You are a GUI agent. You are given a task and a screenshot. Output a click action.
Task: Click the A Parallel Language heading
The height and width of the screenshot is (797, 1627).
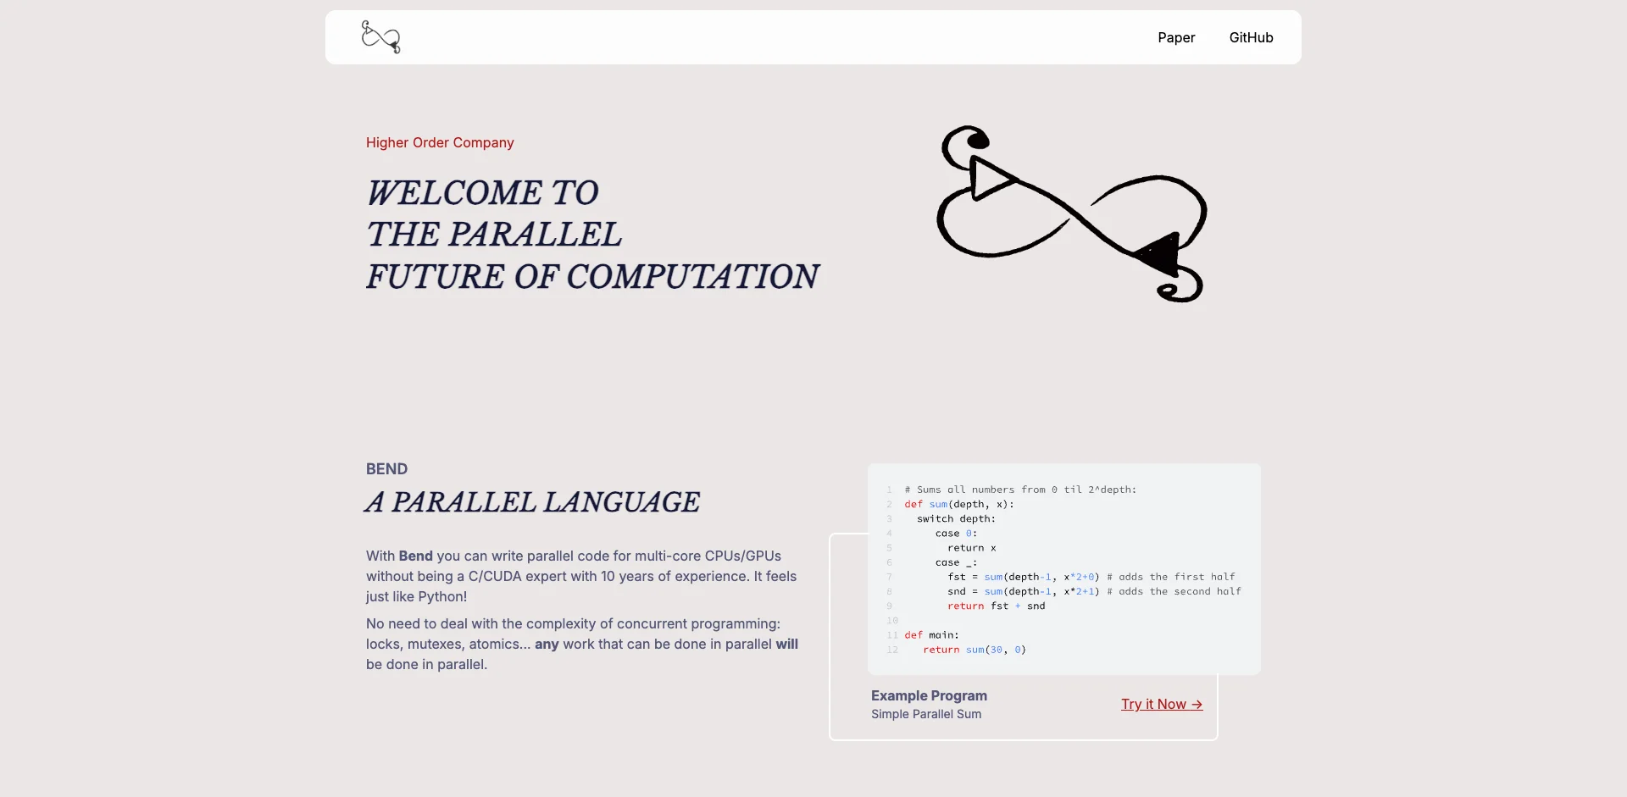(x=533, y=502)
